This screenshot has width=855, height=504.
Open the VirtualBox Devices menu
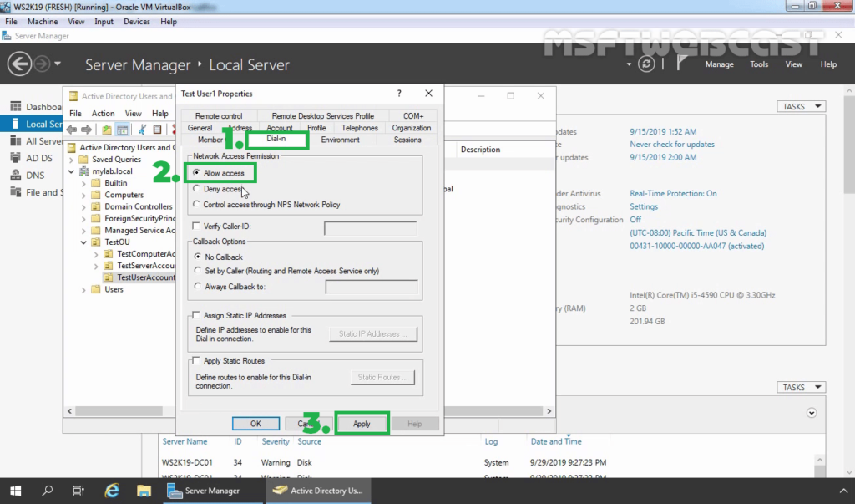[137, 21]
